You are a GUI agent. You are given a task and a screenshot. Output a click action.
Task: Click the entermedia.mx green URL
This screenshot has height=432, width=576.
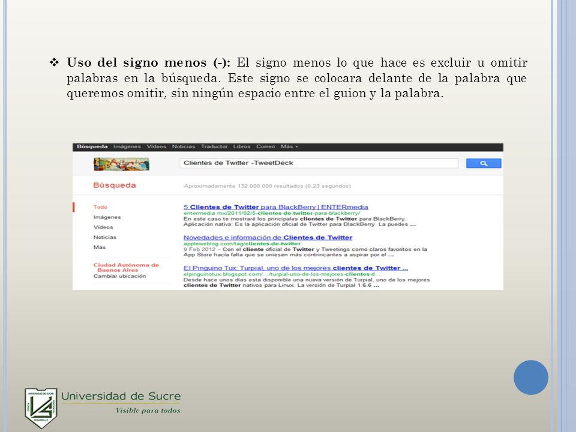272,213
